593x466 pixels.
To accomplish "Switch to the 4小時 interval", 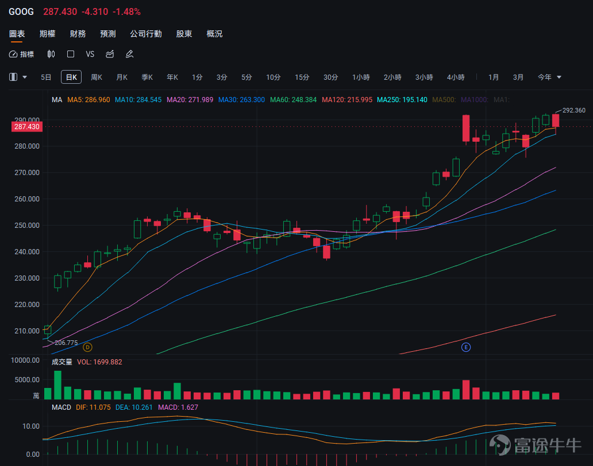I will pyautogui.click(x=456, y=77).
